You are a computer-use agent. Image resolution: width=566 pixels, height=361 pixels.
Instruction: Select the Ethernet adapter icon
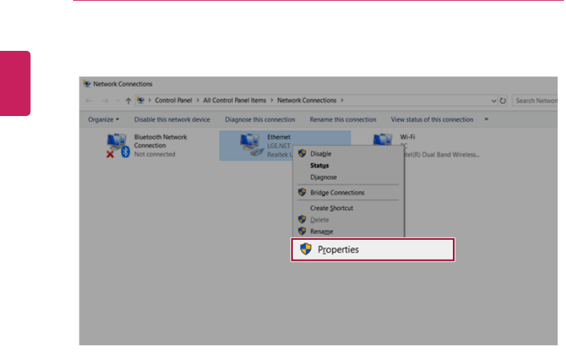(x=251, y=145)
